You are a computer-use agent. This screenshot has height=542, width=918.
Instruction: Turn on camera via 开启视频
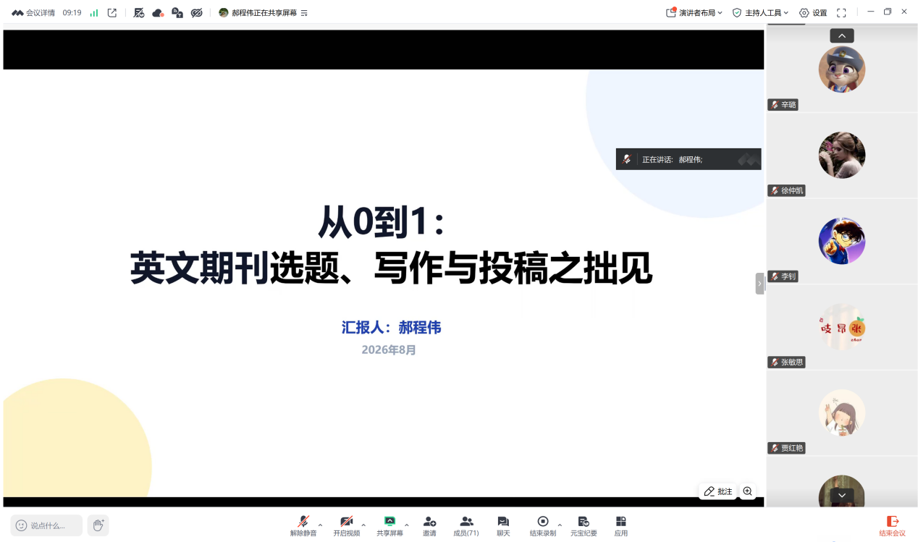pyautogui.click(x=346, y=526)
